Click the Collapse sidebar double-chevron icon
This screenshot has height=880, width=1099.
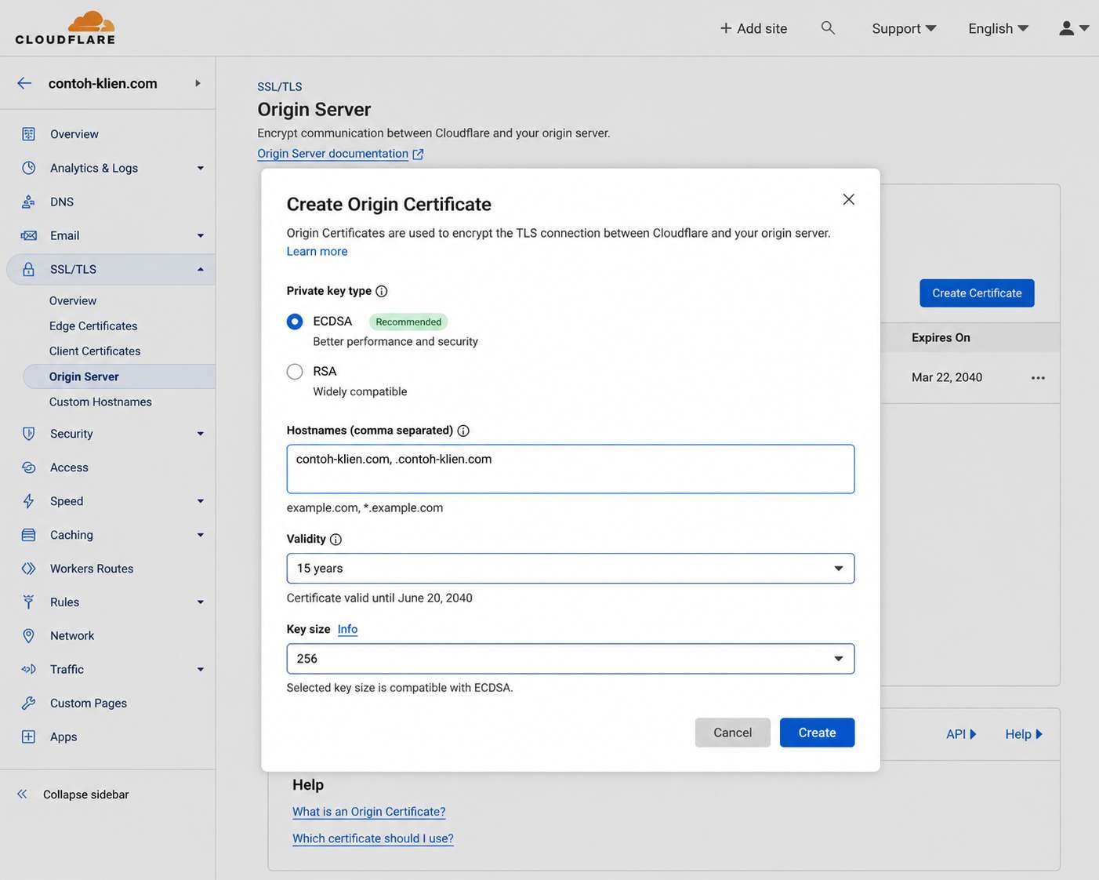22,795
